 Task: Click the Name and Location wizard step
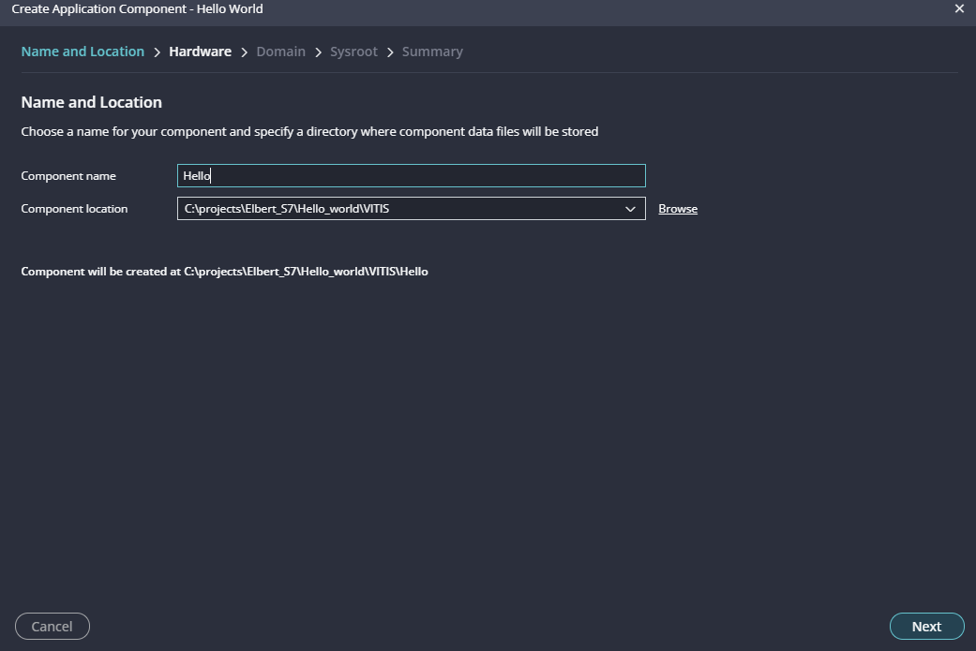tap(83, 52)
